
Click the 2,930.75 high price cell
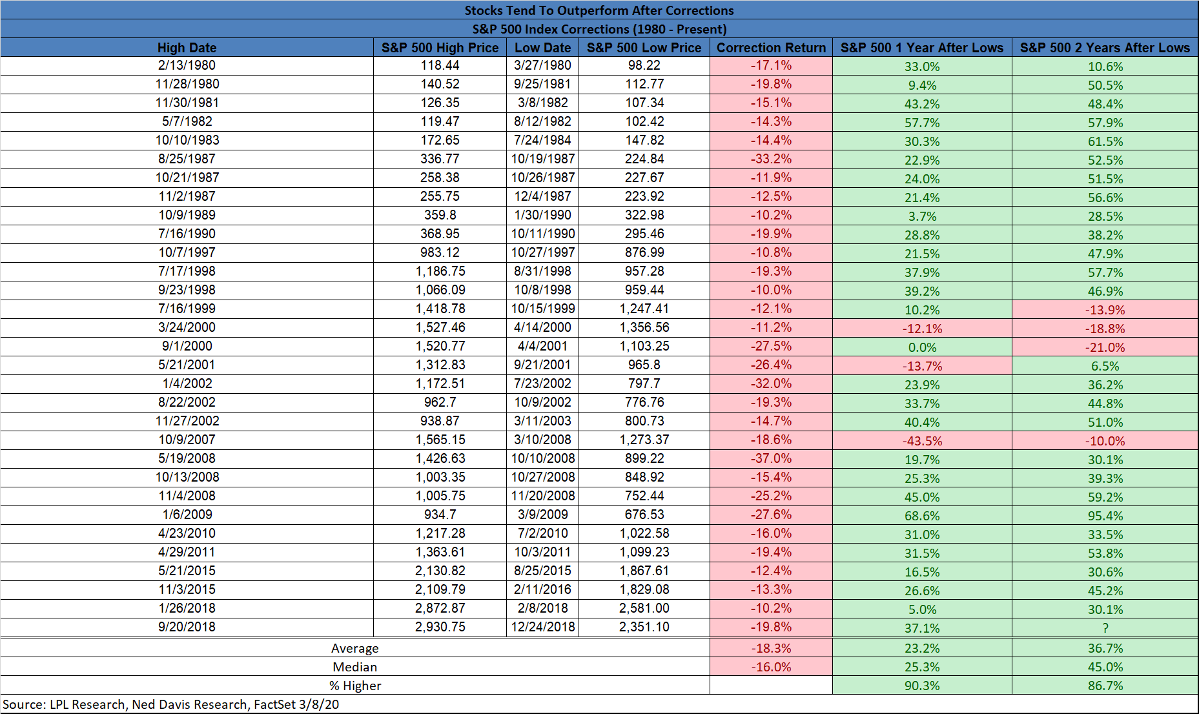[440, 627]
